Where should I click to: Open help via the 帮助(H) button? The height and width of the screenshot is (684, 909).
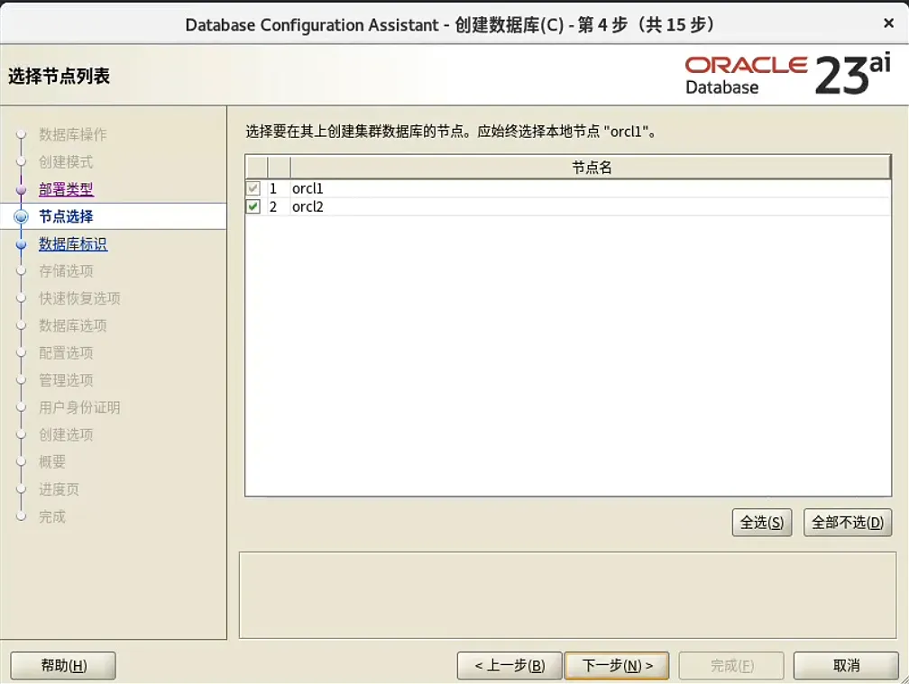point(62,665)
